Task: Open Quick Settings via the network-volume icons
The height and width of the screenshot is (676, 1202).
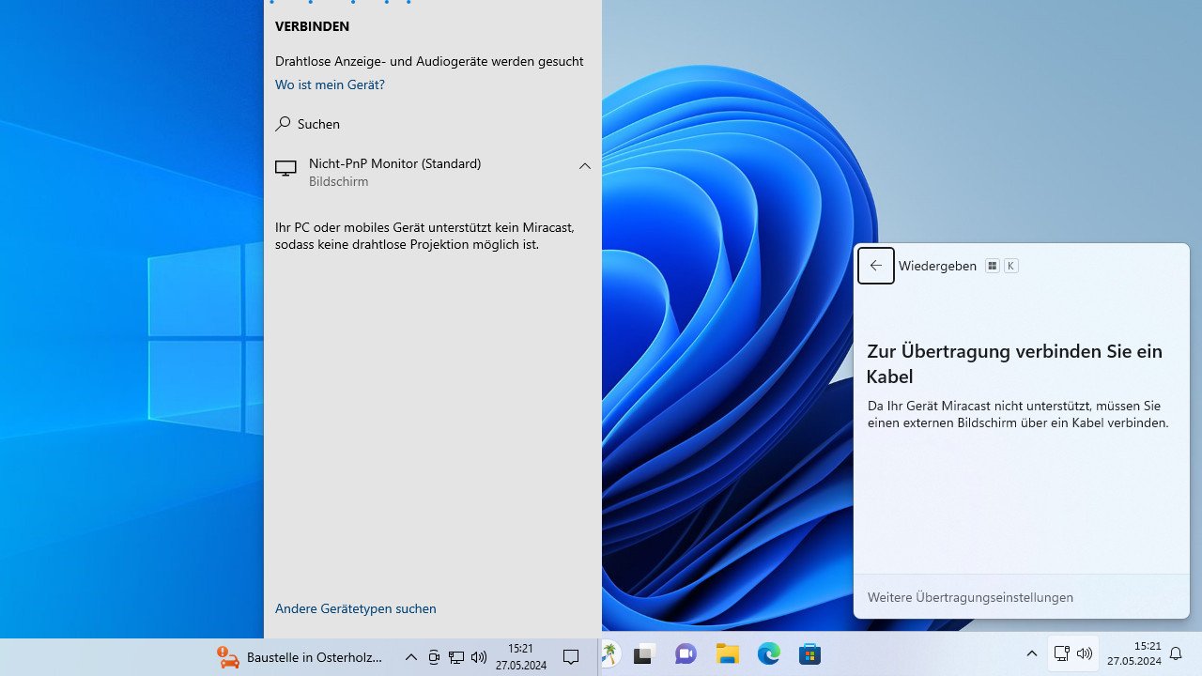Action: [x=1072, y=654]
